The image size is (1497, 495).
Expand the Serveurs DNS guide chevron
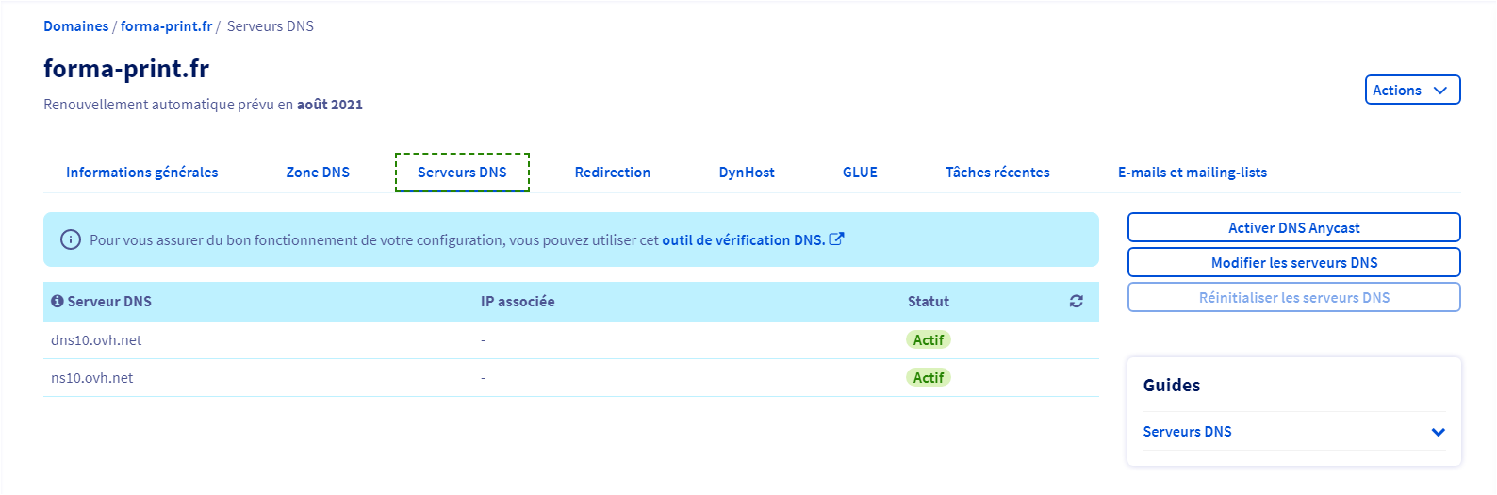(1438, 432)
